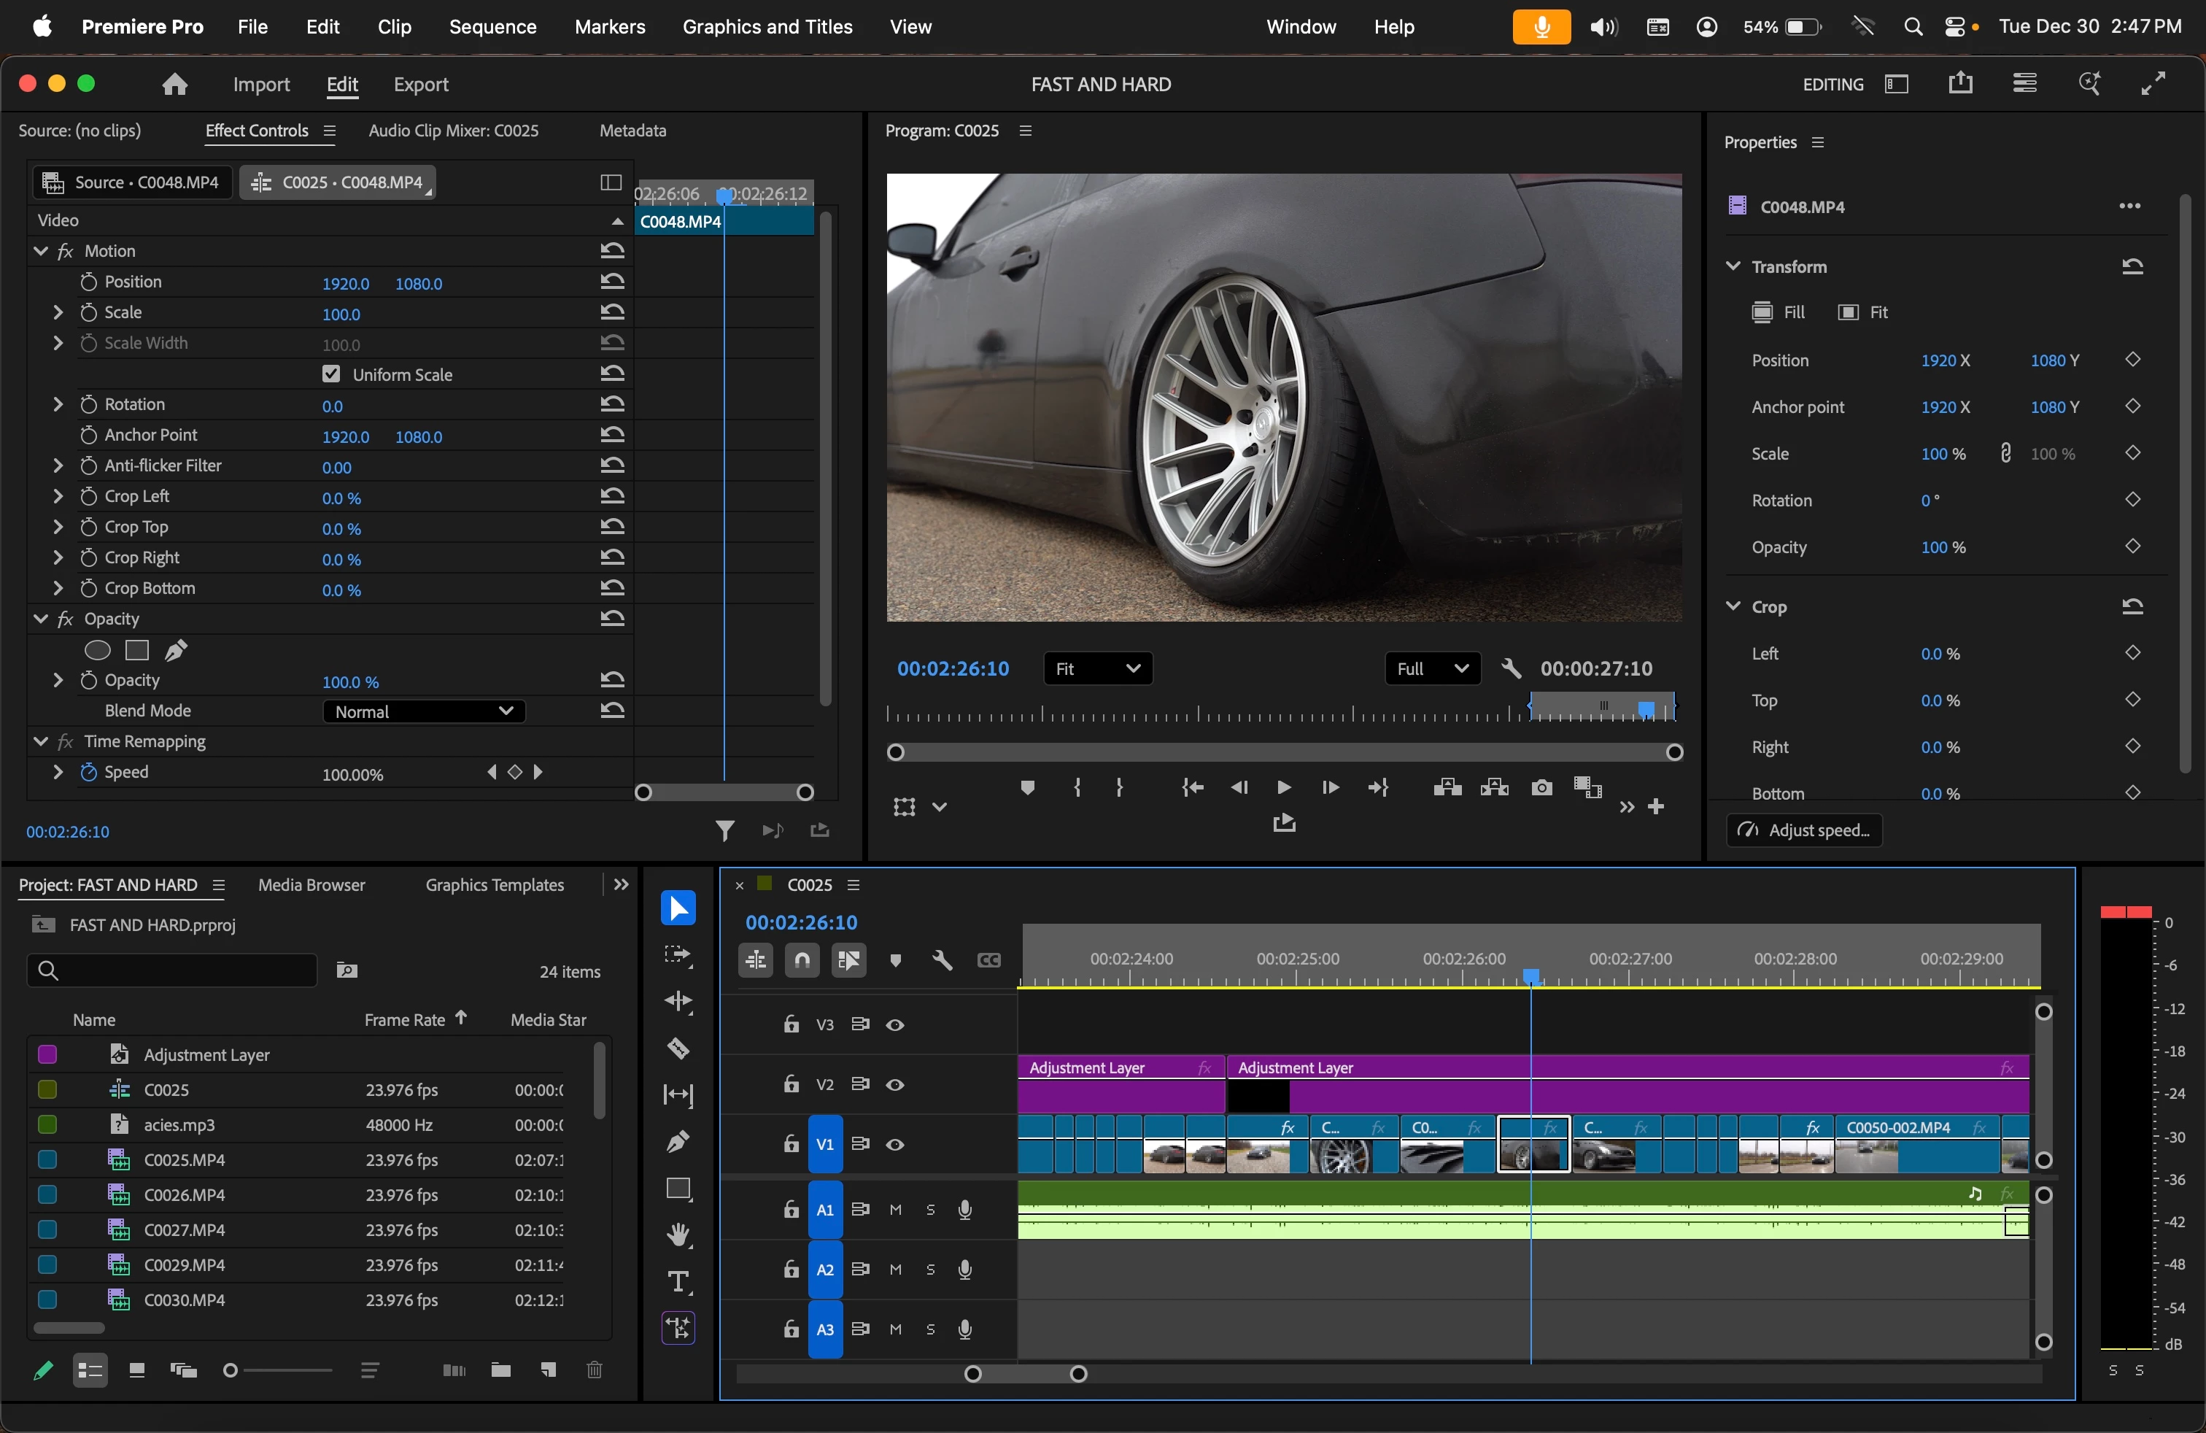This screenshot has width=2206, height=1433.
Task: Click Fit button in Transform
Action: [x=1862, y=312]
